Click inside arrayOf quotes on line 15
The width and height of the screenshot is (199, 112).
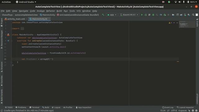51,59
